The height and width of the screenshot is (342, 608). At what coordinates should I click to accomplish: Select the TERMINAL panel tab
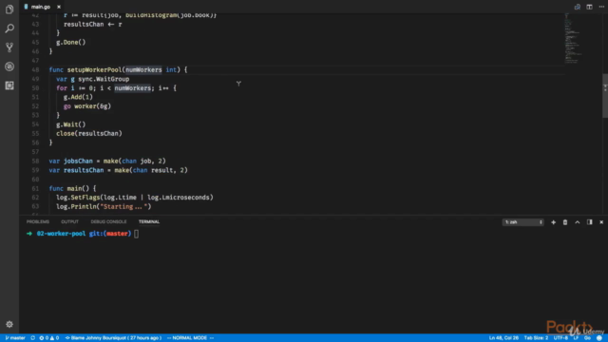[x=149, y=221]
